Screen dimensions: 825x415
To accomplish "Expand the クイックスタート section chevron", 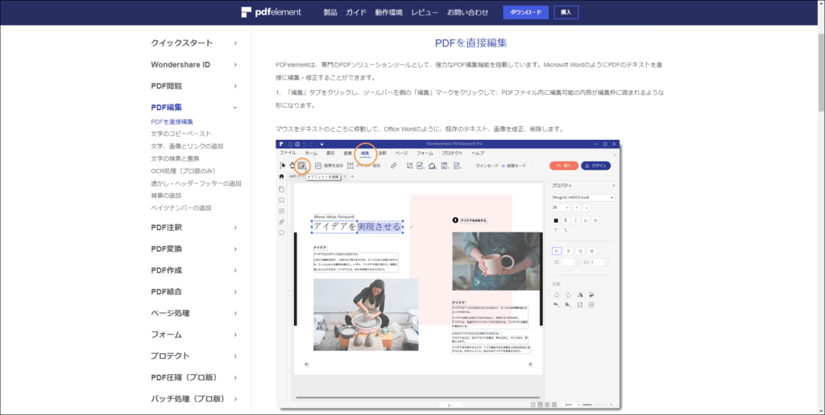I will [235, 43].
